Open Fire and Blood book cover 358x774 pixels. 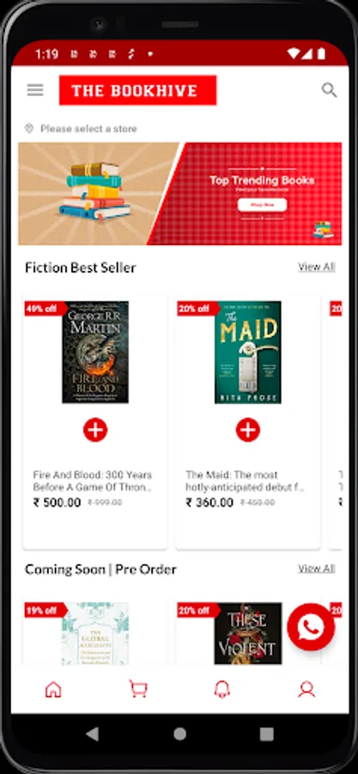(x=95, y=352)
